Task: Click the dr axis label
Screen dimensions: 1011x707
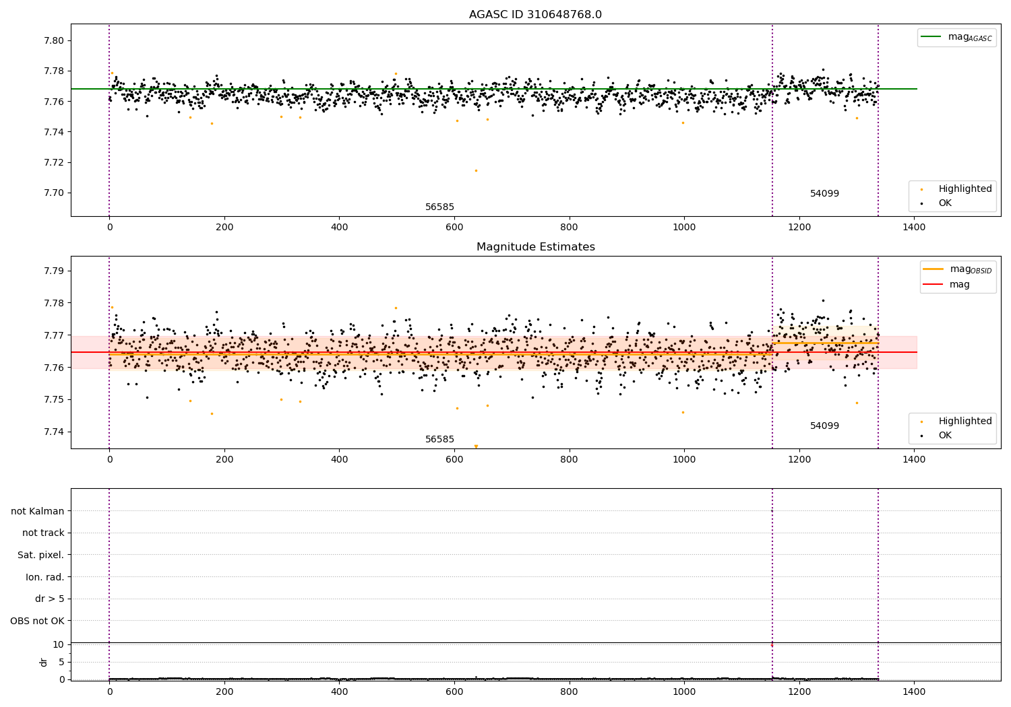Action: coord(44,662)
